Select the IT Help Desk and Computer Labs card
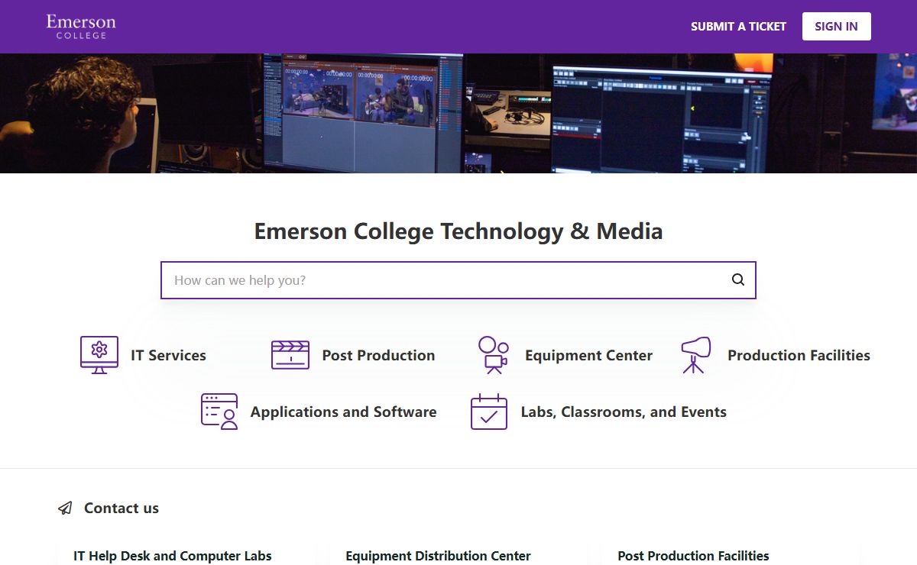Viewport: 917px width, 565px height. point(186,555)
